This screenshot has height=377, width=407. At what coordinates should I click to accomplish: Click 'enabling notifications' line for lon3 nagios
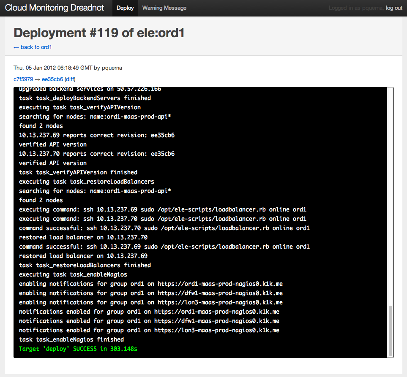(x=151, y=302)
